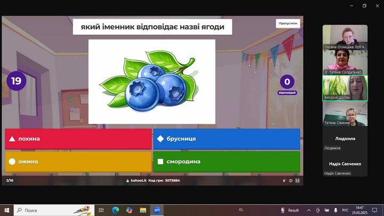Open the notification center icon

pos(374,210)
